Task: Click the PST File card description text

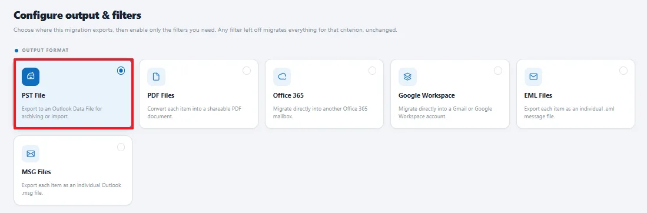Action: point(62,113)
